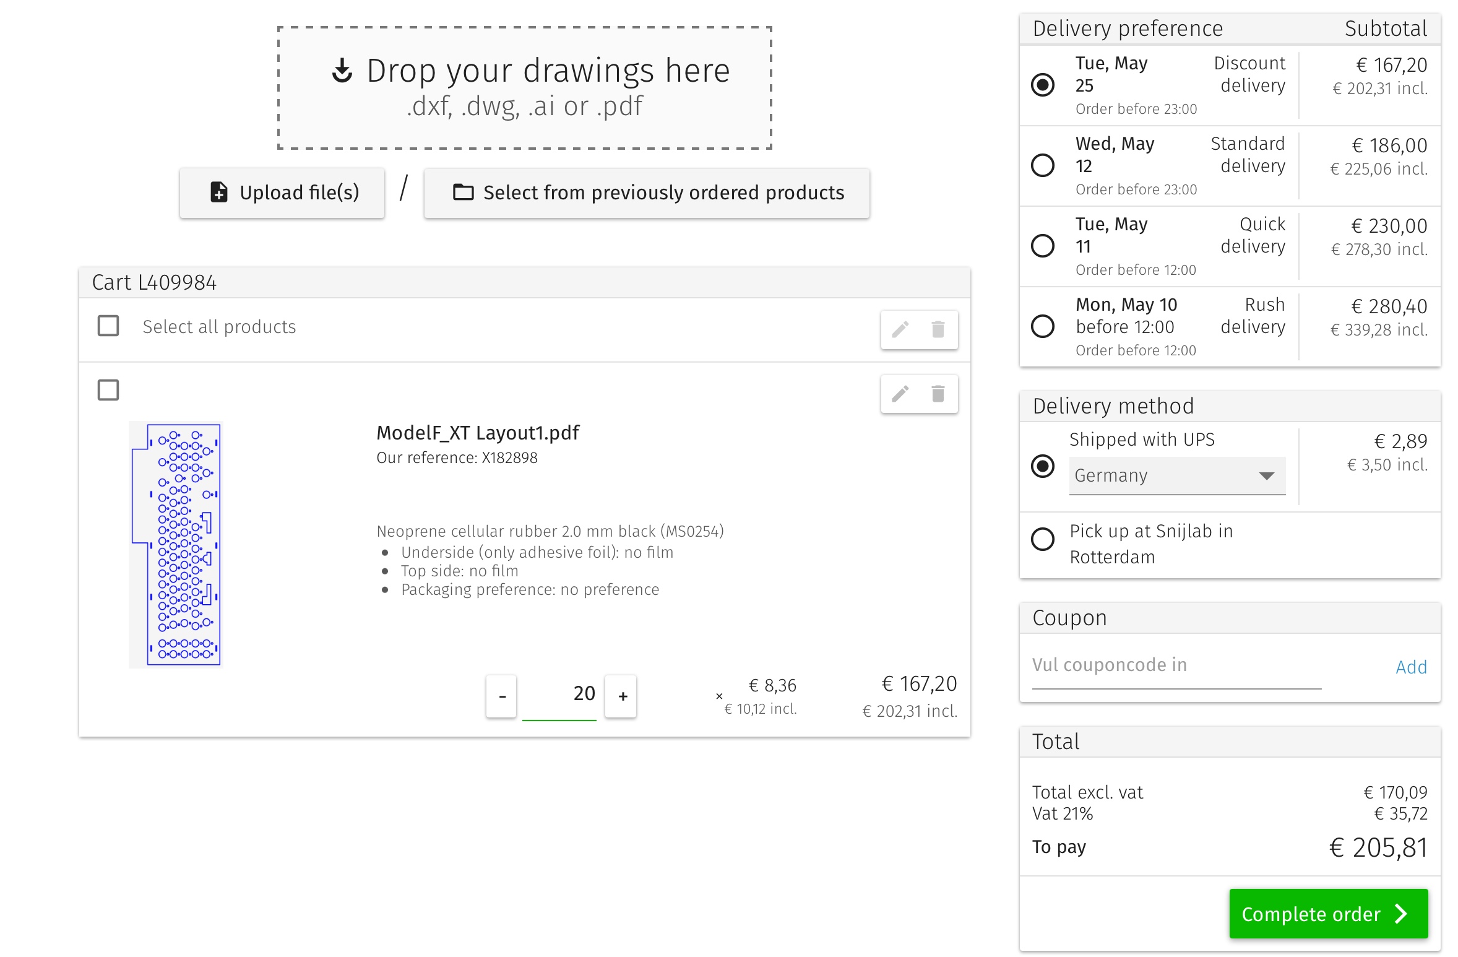Screen dimensions: 1458x957
Task: Choose Rush delivery Mon, May 10 option
Action: pos(1043,326)
